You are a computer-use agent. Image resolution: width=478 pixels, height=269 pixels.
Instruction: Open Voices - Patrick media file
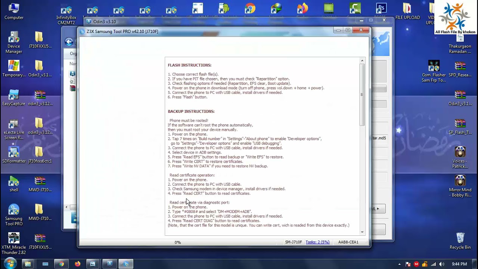(460, 158)
